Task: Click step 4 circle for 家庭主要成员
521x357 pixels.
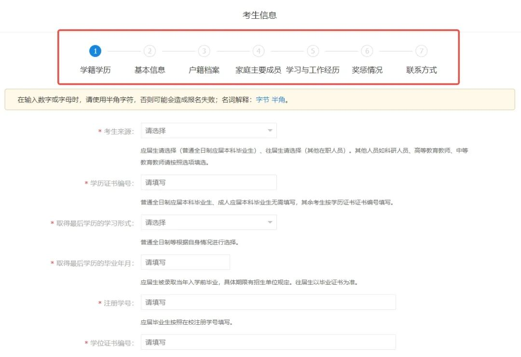Action: 259,51
